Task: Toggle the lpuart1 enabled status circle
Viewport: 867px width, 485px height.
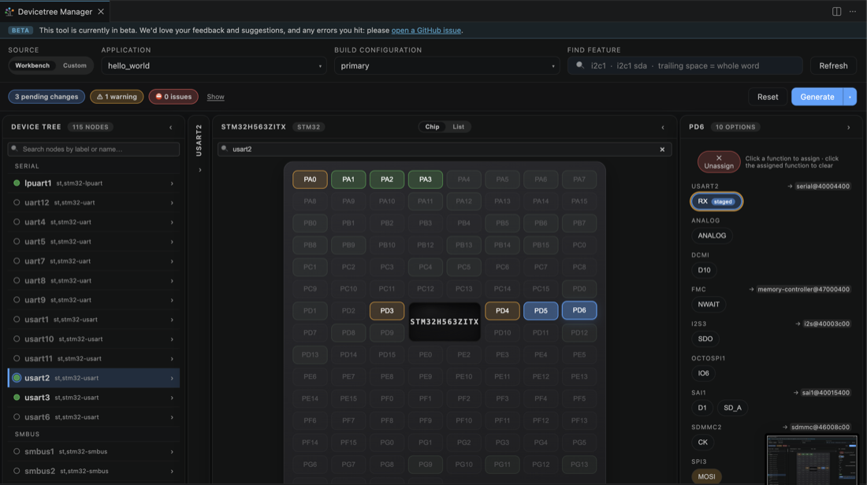Action: click(x=17, y=183)
